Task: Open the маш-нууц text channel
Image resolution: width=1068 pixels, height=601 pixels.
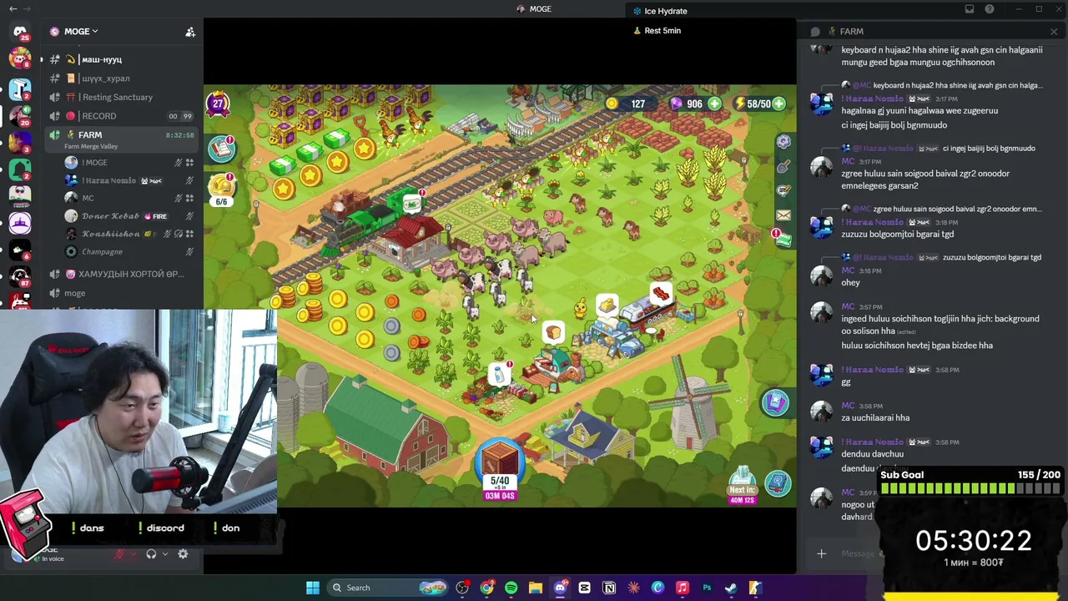Action: click(x=121, y=59)
